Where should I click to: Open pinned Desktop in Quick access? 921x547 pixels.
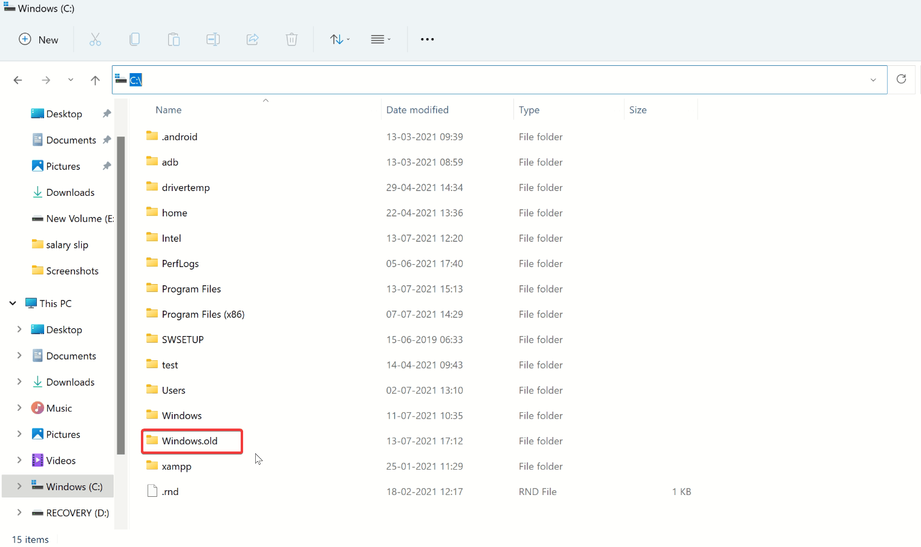(64, 114)
